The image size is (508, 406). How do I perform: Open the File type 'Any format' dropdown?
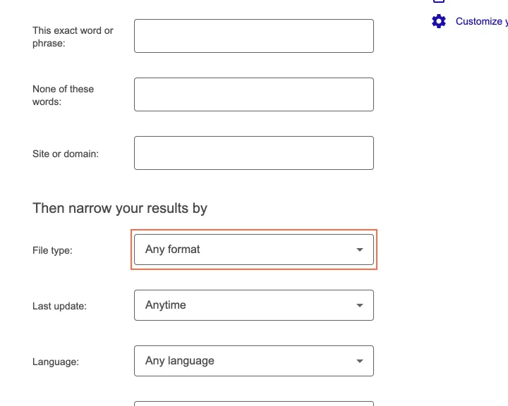point(254,250)
